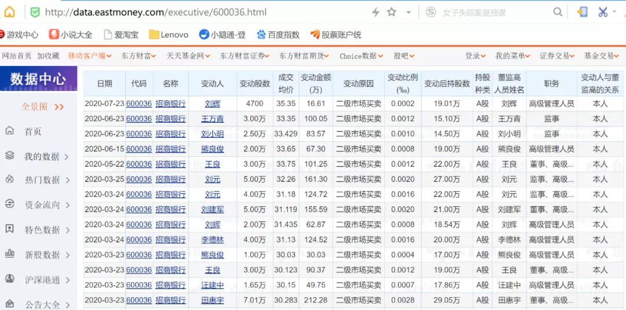
Task: Open 股票账户统 bookmark
Action: pos(336,35)
